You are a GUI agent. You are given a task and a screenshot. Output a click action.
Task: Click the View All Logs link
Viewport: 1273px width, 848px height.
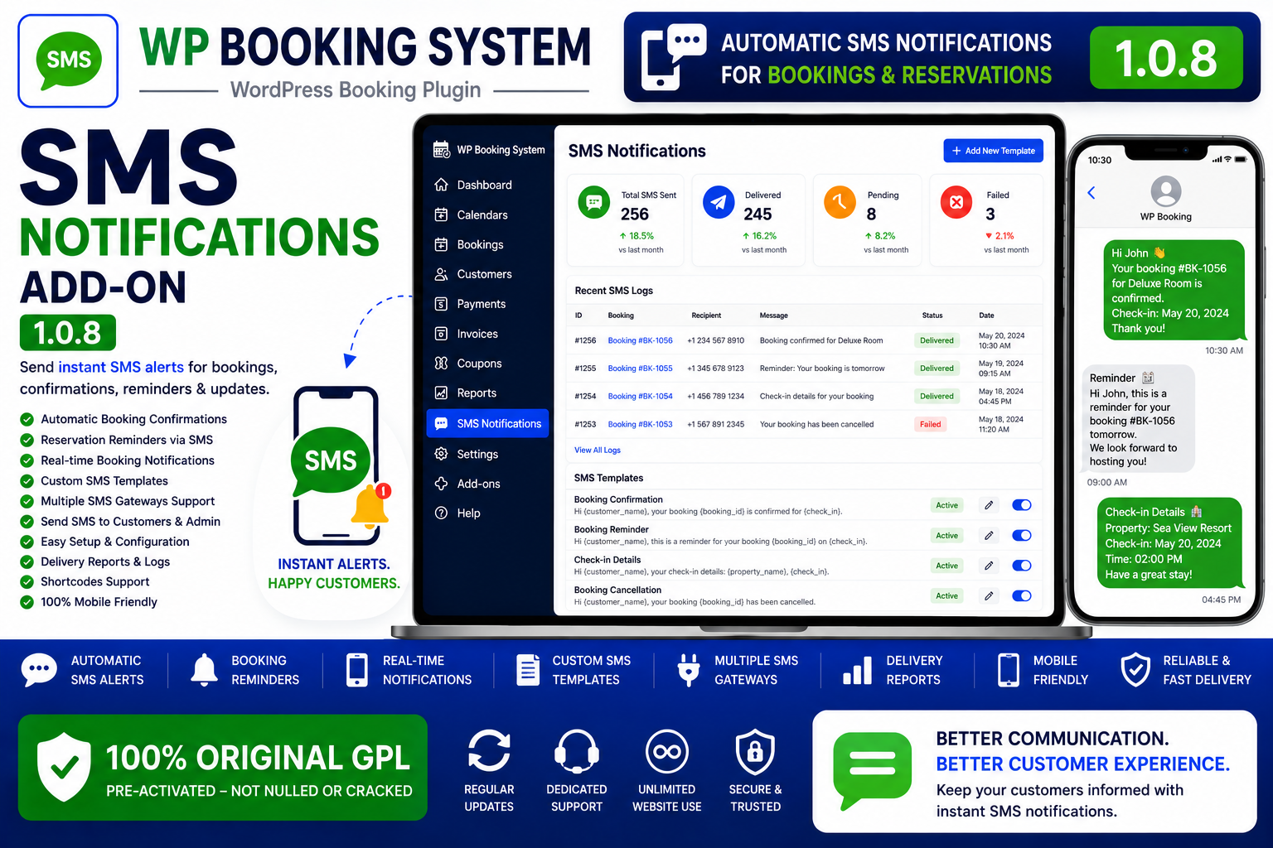598,450
